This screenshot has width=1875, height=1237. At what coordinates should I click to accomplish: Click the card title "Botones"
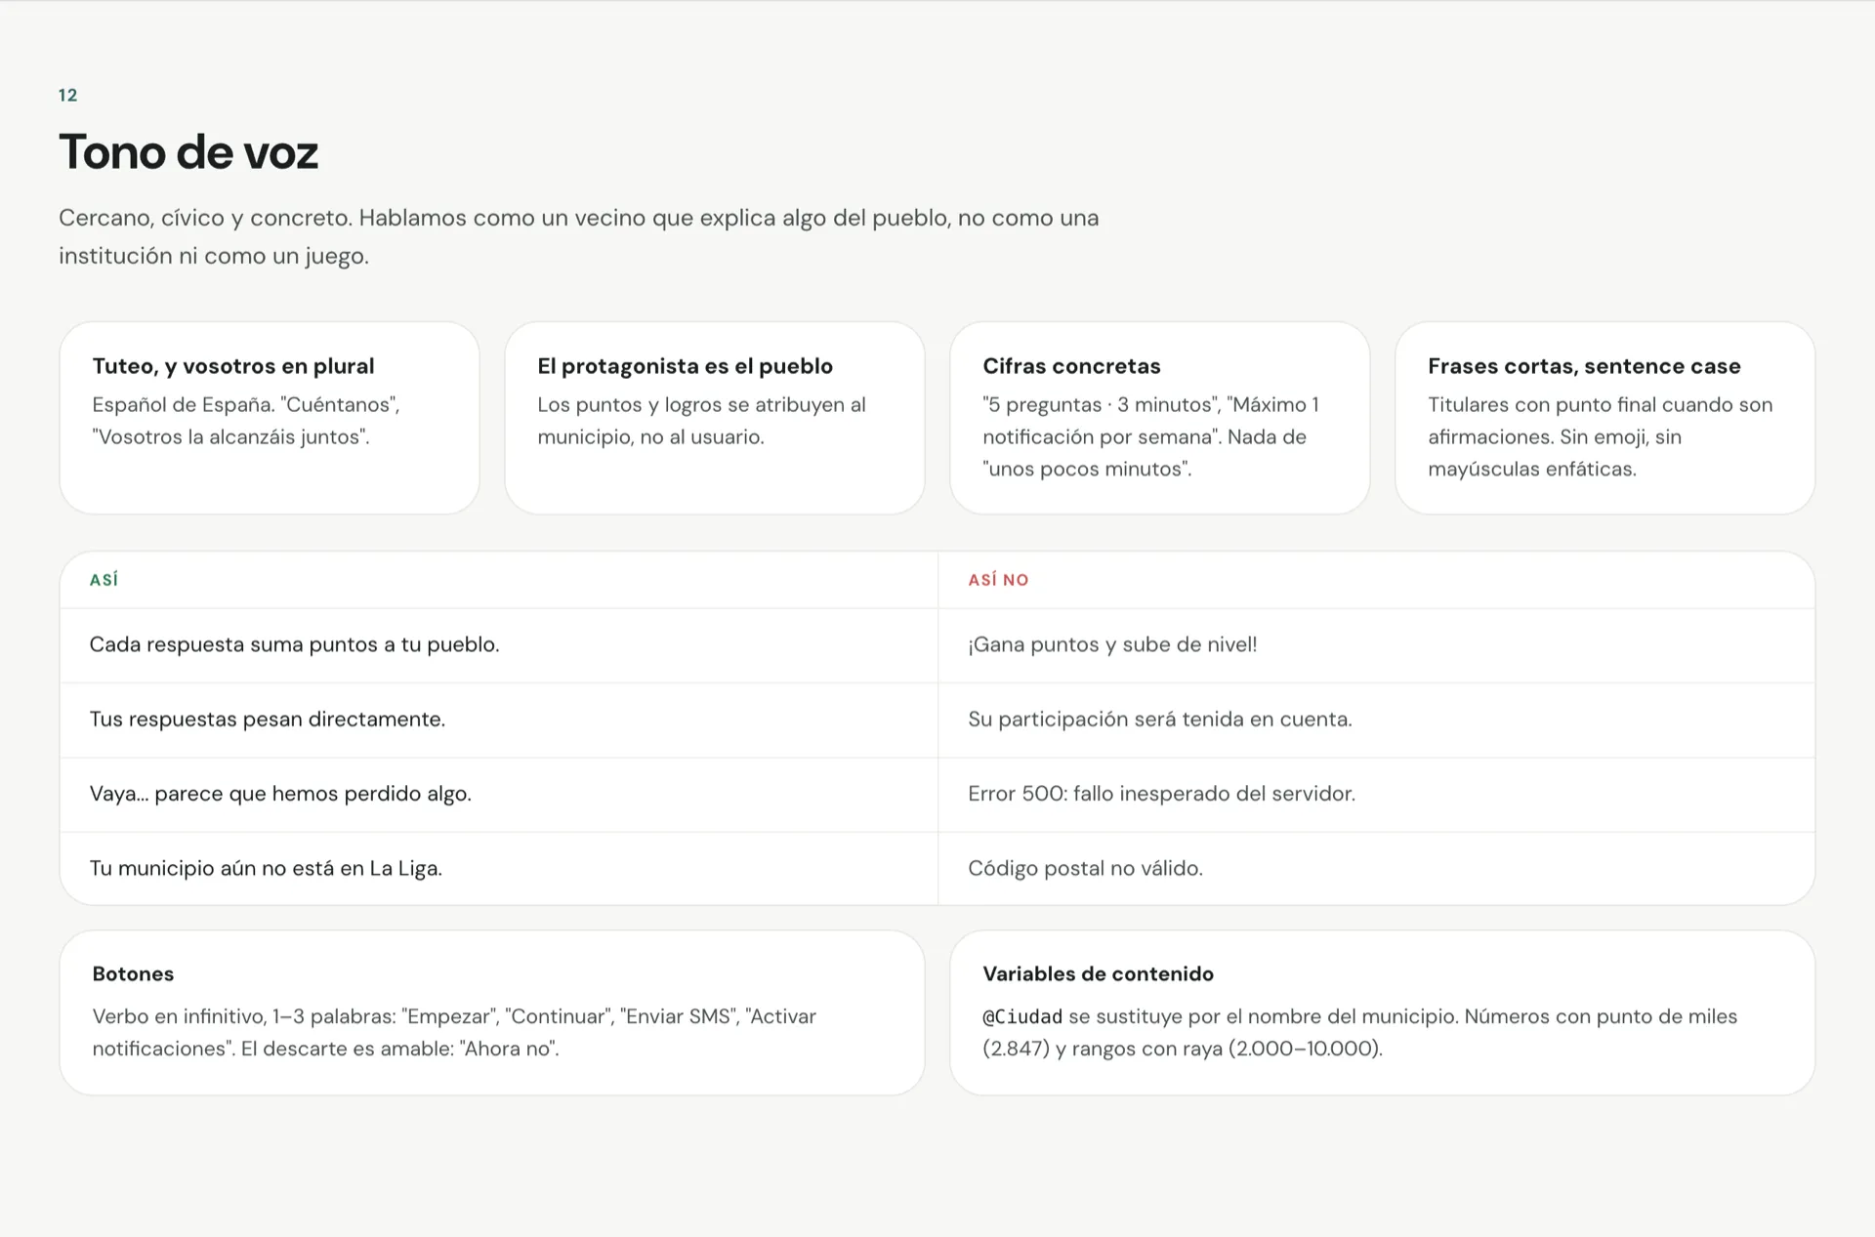pos(133,974)
